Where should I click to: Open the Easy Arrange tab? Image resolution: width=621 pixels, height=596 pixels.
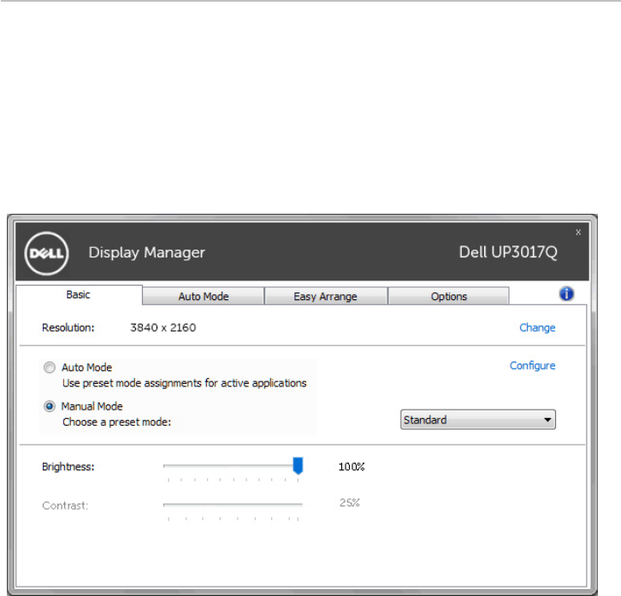pos(325,297)
